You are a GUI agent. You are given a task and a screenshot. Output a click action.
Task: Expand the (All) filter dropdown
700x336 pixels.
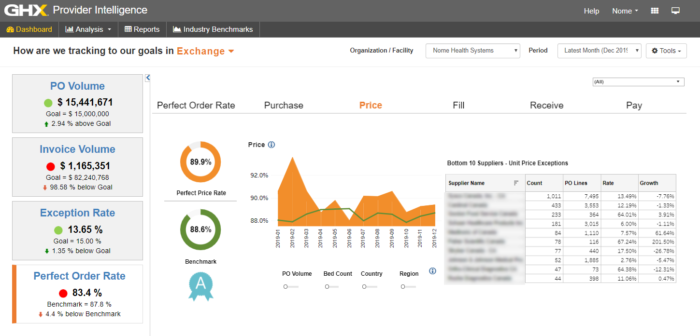point(638,82)
